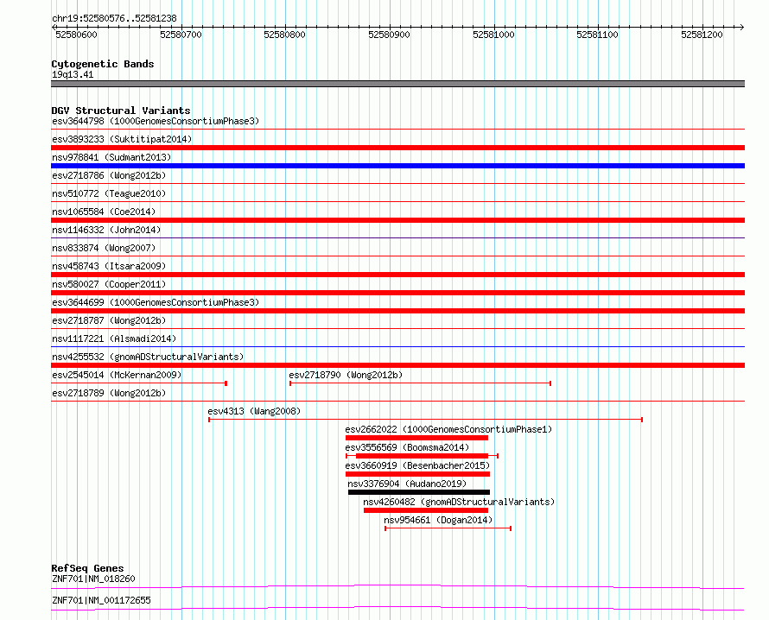
Task: Select the nsv458743 (Itsara2009) label
Action: [109, 266]
